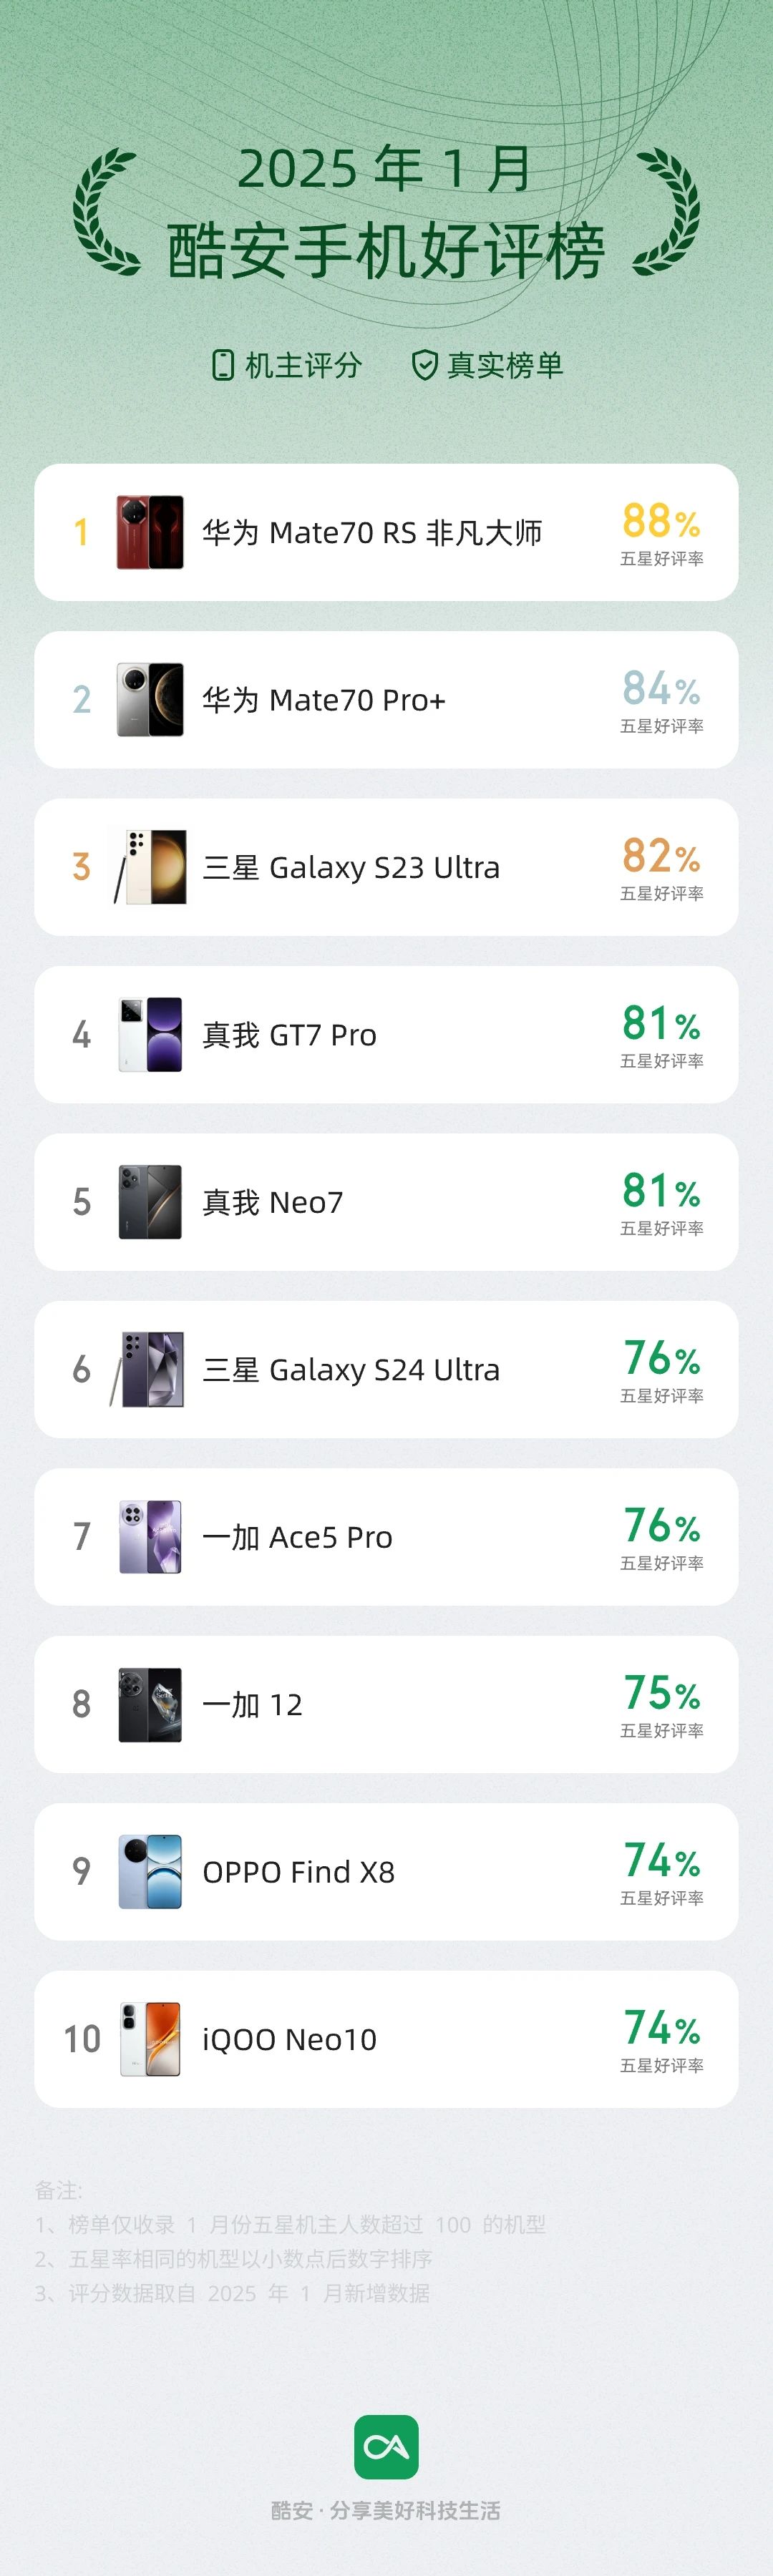Viewport: 773px width, 2576px height.
Task: Open the 三星 Galaxy S24 Ultra entry
Action: [386, 1369]
